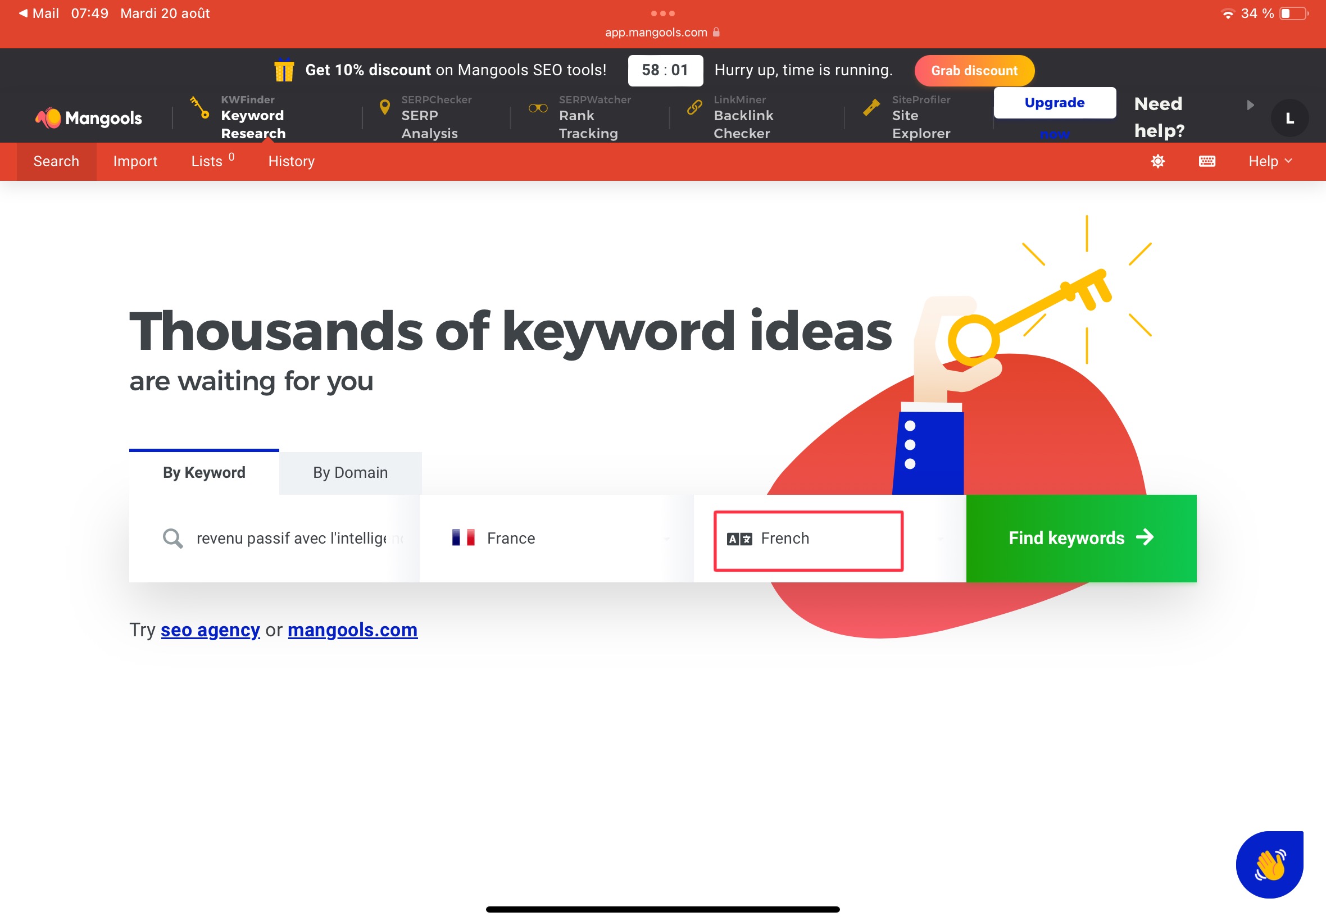Click Find keywords green button
Screen dimensions: 1326x921
1080,537
